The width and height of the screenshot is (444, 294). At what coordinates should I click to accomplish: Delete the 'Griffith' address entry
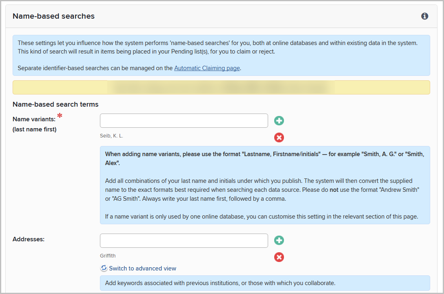click(x=279, y=257)
